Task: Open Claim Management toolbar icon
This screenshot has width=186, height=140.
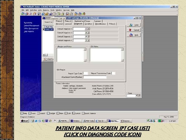Action: pos(27,14)
